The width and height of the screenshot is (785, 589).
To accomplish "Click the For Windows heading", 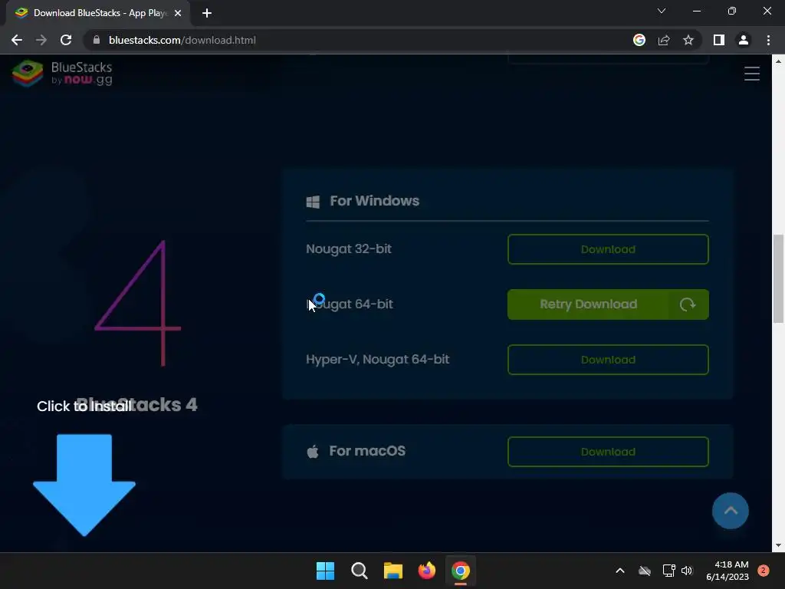I will point(374,201).
